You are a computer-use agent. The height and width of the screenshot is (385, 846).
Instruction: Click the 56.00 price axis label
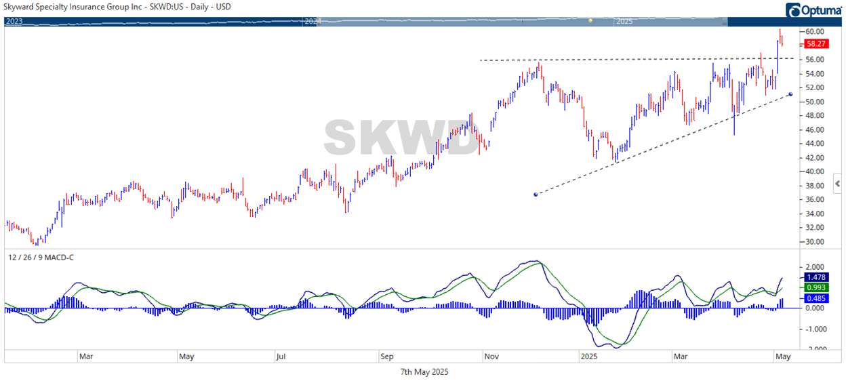[x=815, y=60]
